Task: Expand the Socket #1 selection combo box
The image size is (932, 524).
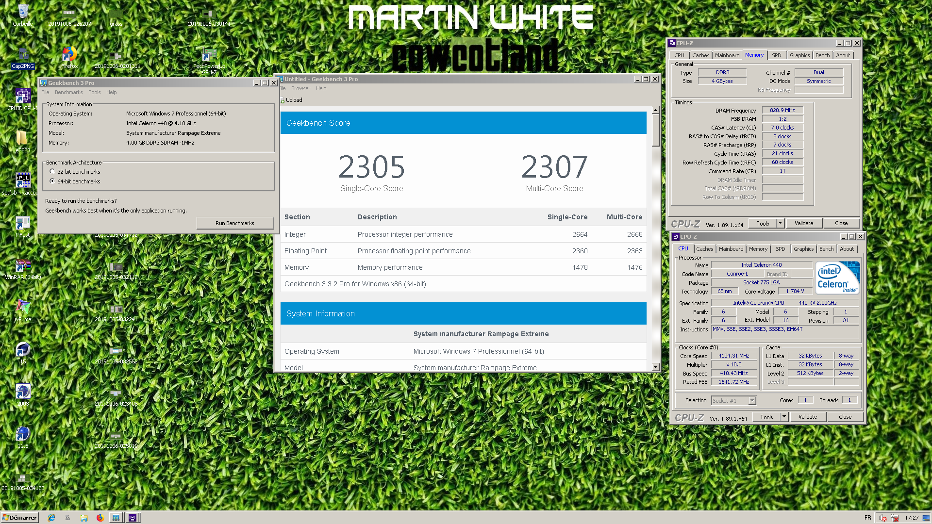Action: (752, 400)
